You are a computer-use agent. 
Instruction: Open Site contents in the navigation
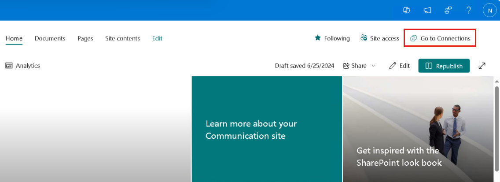pyautogui.click(x=122, y=38)
